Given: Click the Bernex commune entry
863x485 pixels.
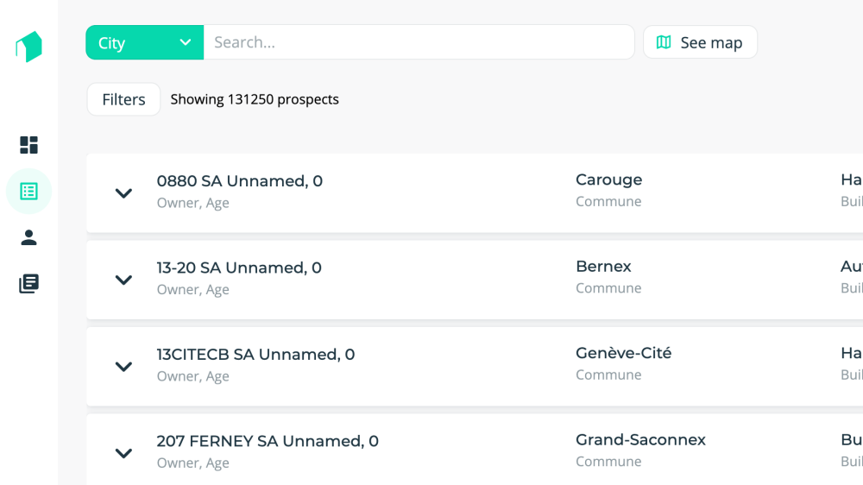Looking at the screenshot, I should [603, 267].
